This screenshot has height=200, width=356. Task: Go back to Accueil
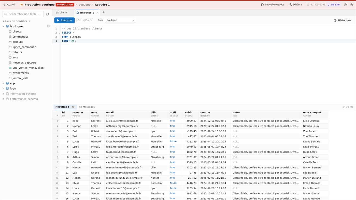pos(9,5)
